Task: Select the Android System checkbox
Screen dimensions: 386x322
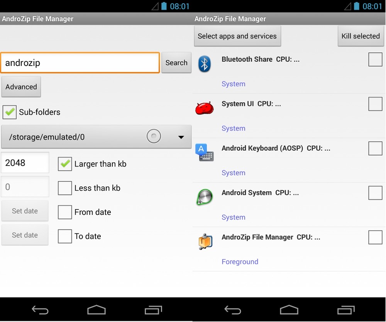Action: (375, 193)
